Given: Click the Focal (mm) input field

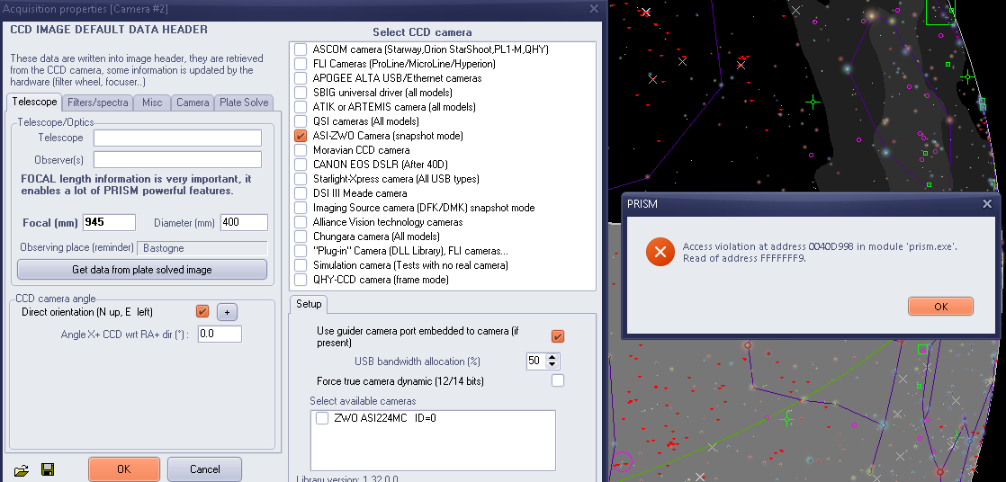Looking at the screenshot, I should (x=109, y=223).
